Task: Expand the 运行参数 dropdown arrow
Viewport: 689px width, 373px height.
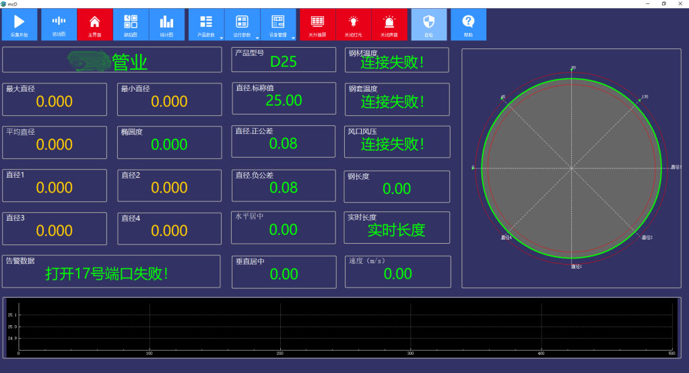Action: coord(257,38)
